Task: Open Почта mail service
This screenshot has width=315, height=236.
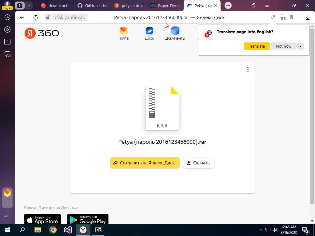Action: 123,33
